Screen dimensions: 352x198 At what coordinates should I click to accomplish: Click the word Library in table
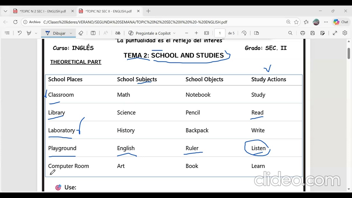point(56,112)
